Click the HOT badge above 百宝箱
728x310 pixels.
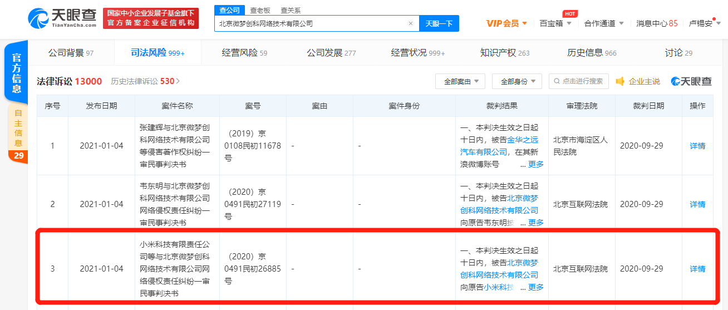pyautogui.click(x=569, y=13)
